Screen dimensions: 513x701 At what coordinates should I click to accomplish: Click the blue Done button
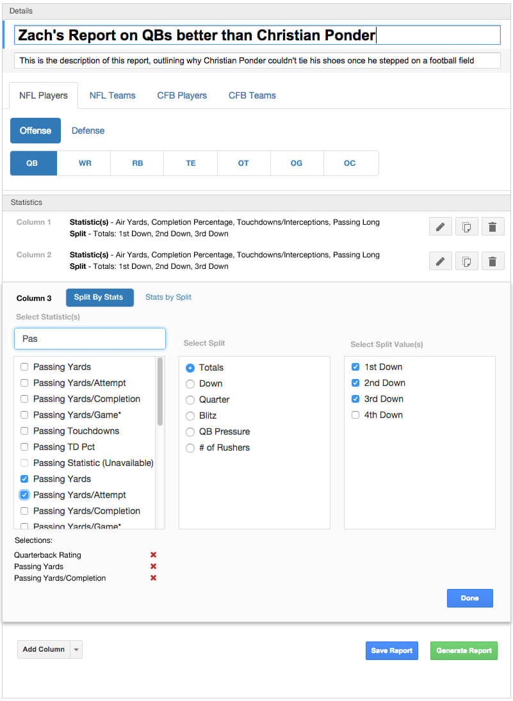click(x=469, y=598)
